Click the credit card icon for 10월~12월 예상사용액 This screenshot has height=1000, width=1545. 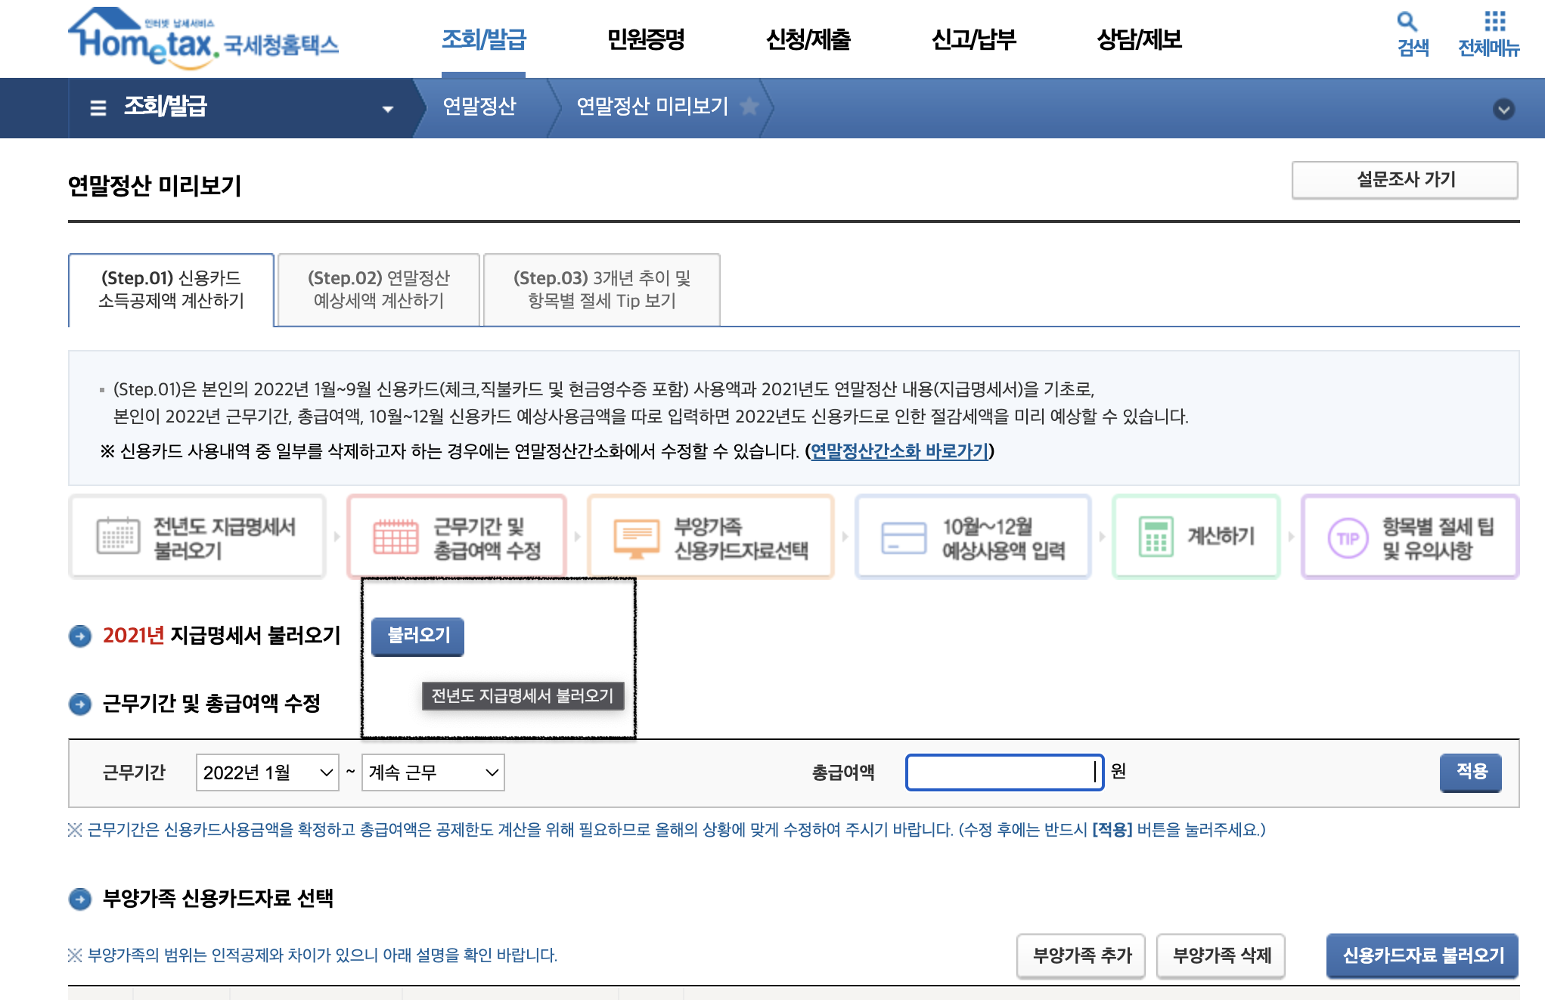pos(903,538)
